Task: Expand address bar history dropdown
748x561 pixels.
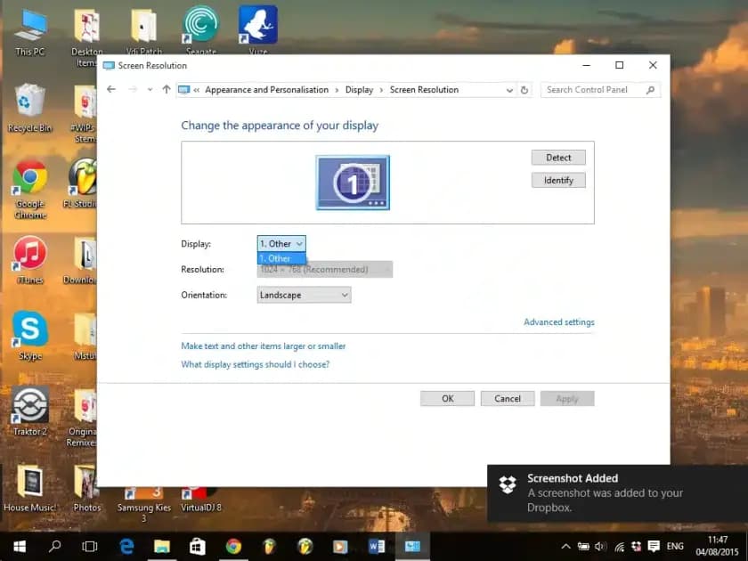Action: (509, 90)
